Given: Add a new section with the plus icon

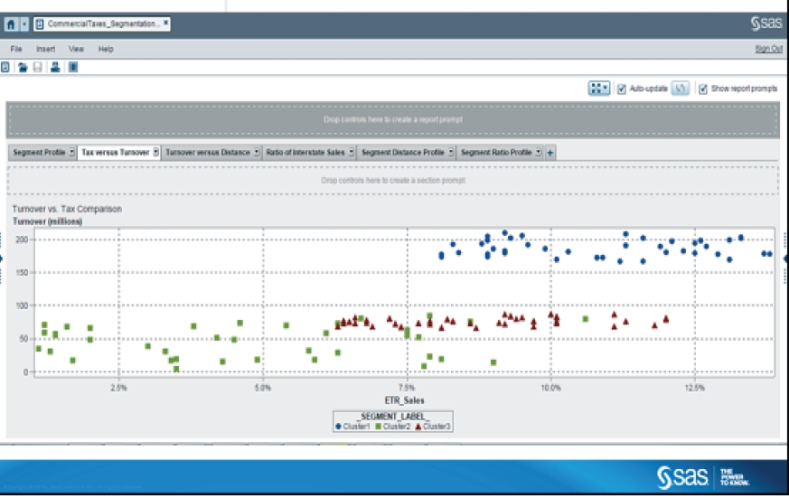Looking at the screenshot, I should click(550, 153).
